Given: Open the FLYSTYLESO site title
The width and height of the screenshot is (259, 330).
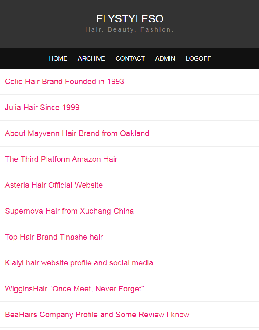Looking at the screenshot, I should click(130, 19).
